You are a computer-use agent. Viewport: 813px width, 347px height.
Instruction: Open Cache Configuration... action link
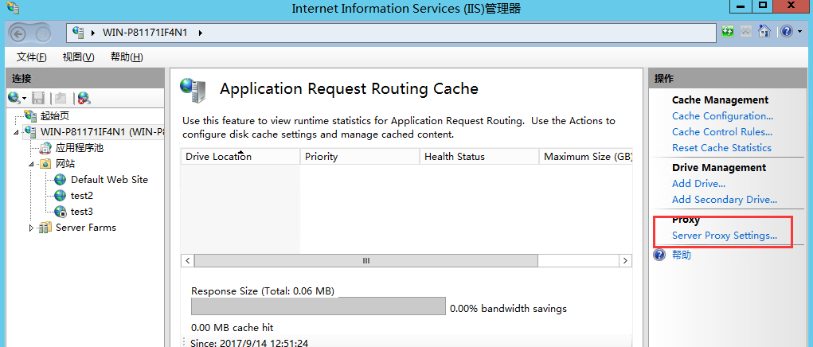point(722,116)
